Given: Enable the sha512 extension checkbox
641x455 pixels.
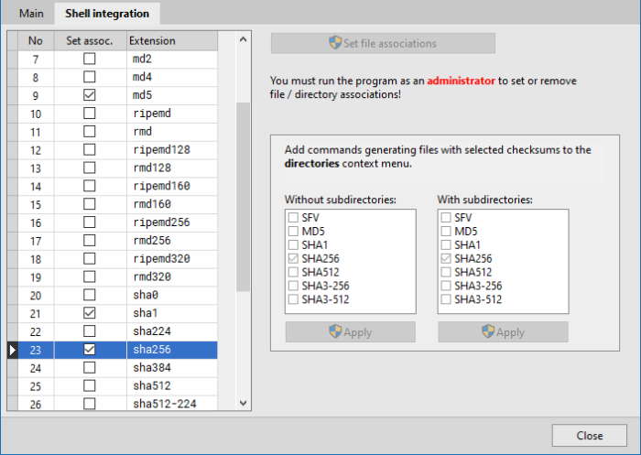Looking at the screenshot, I should click(x=90, y=385).
